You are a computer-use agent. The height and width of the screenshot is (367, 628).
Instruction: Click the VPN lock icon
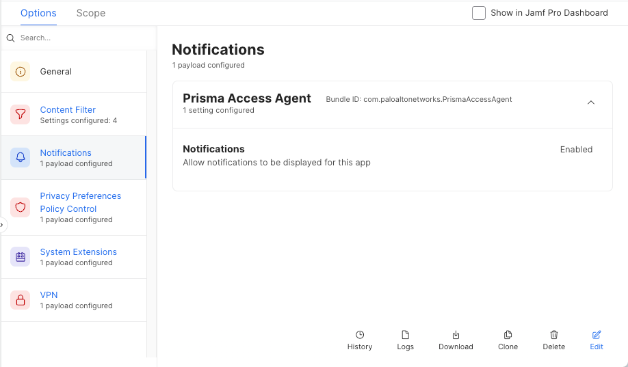pos(20,300)
